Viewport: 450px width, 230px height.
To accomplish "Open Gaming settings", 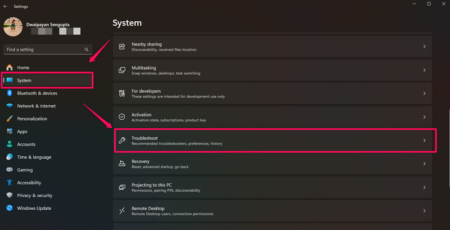I will [25, 170].
